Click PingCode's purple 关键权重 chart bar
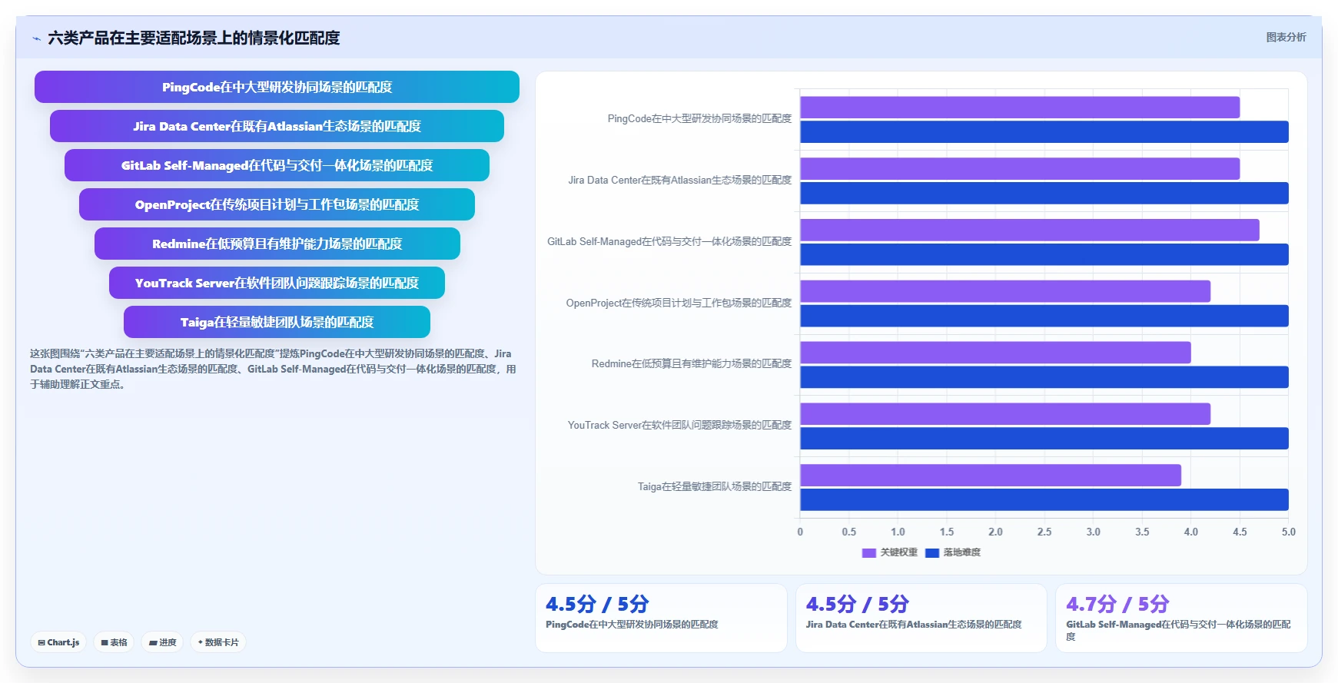The image size is (1338, 683). click(x=1020, y=108)
